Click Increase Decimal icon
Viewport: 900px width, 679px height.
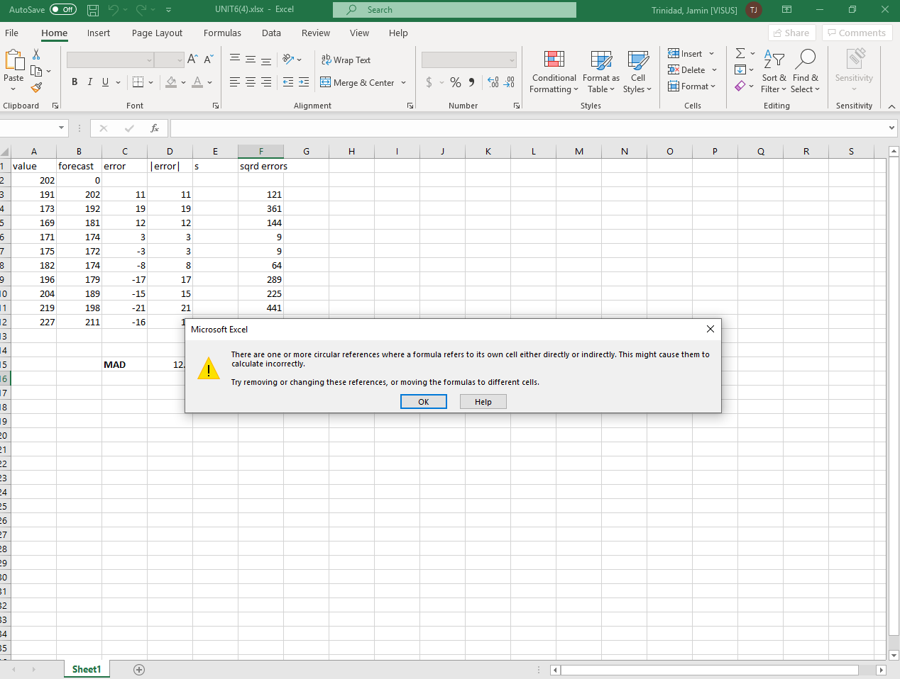pos(493,82)
